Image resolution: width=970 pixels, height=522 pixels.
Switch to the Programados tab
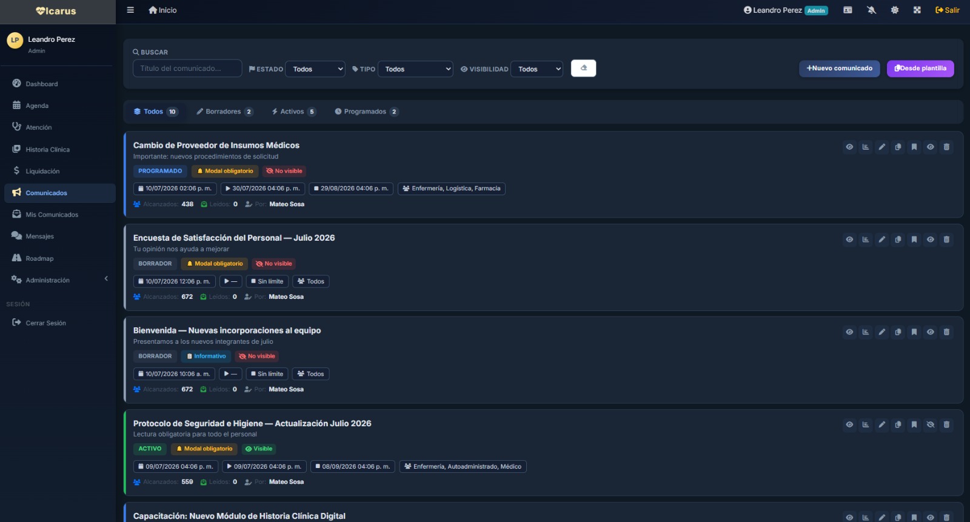[x=367, y=112]
